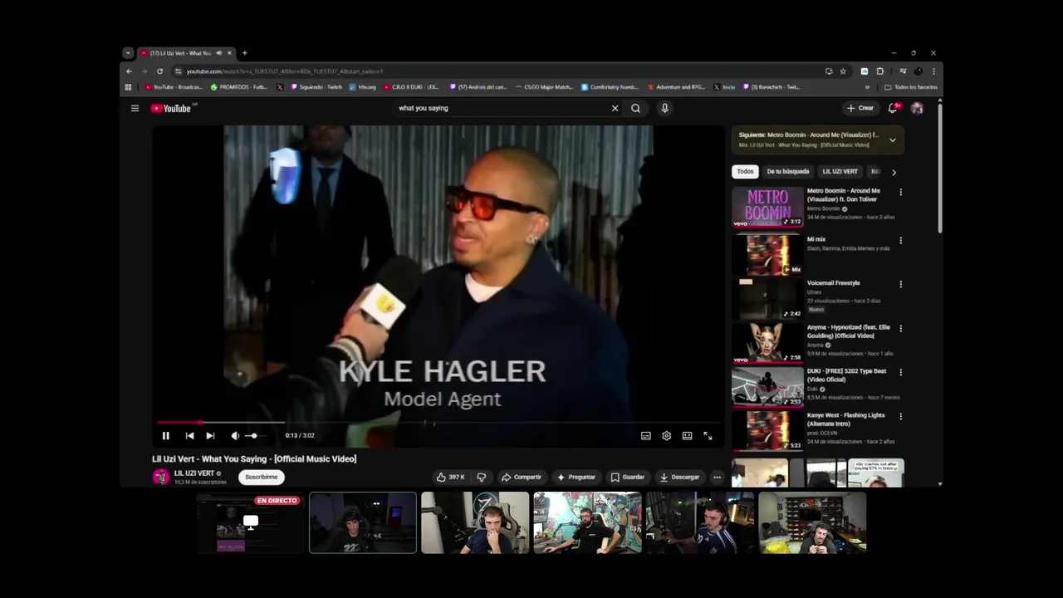This screenshot has height=598, width=1063.
Task: Click the Suscribirme button
Action: [262, 477]
